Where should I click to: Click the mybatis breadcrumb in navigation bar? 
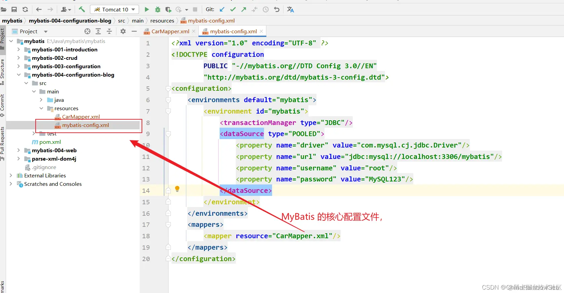(x=12, y=20)
